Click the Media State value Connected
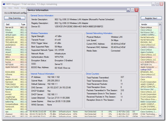This screenshot has height=121, width=166. point(115,51)
